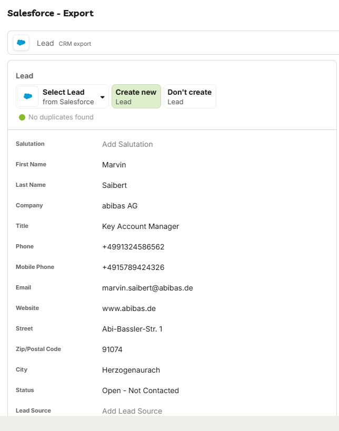Click the Salutation label
339x431 pixels.
point(30,144)
